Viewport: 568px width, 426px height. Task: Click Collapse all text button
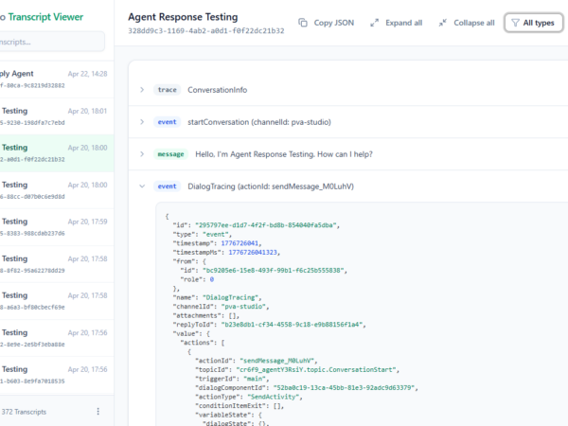[474, 23]
